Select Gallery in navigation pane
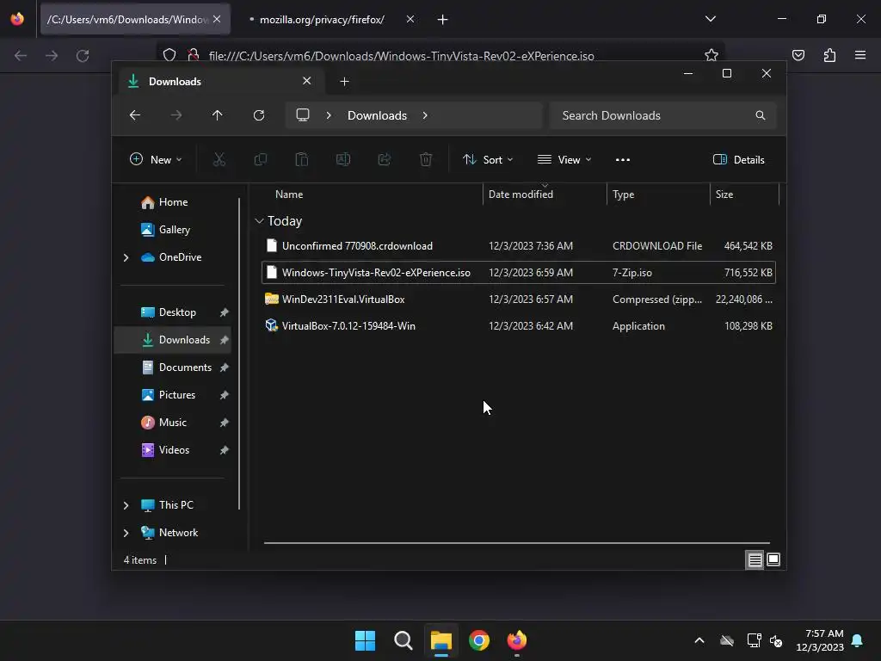 click(174, 229)
